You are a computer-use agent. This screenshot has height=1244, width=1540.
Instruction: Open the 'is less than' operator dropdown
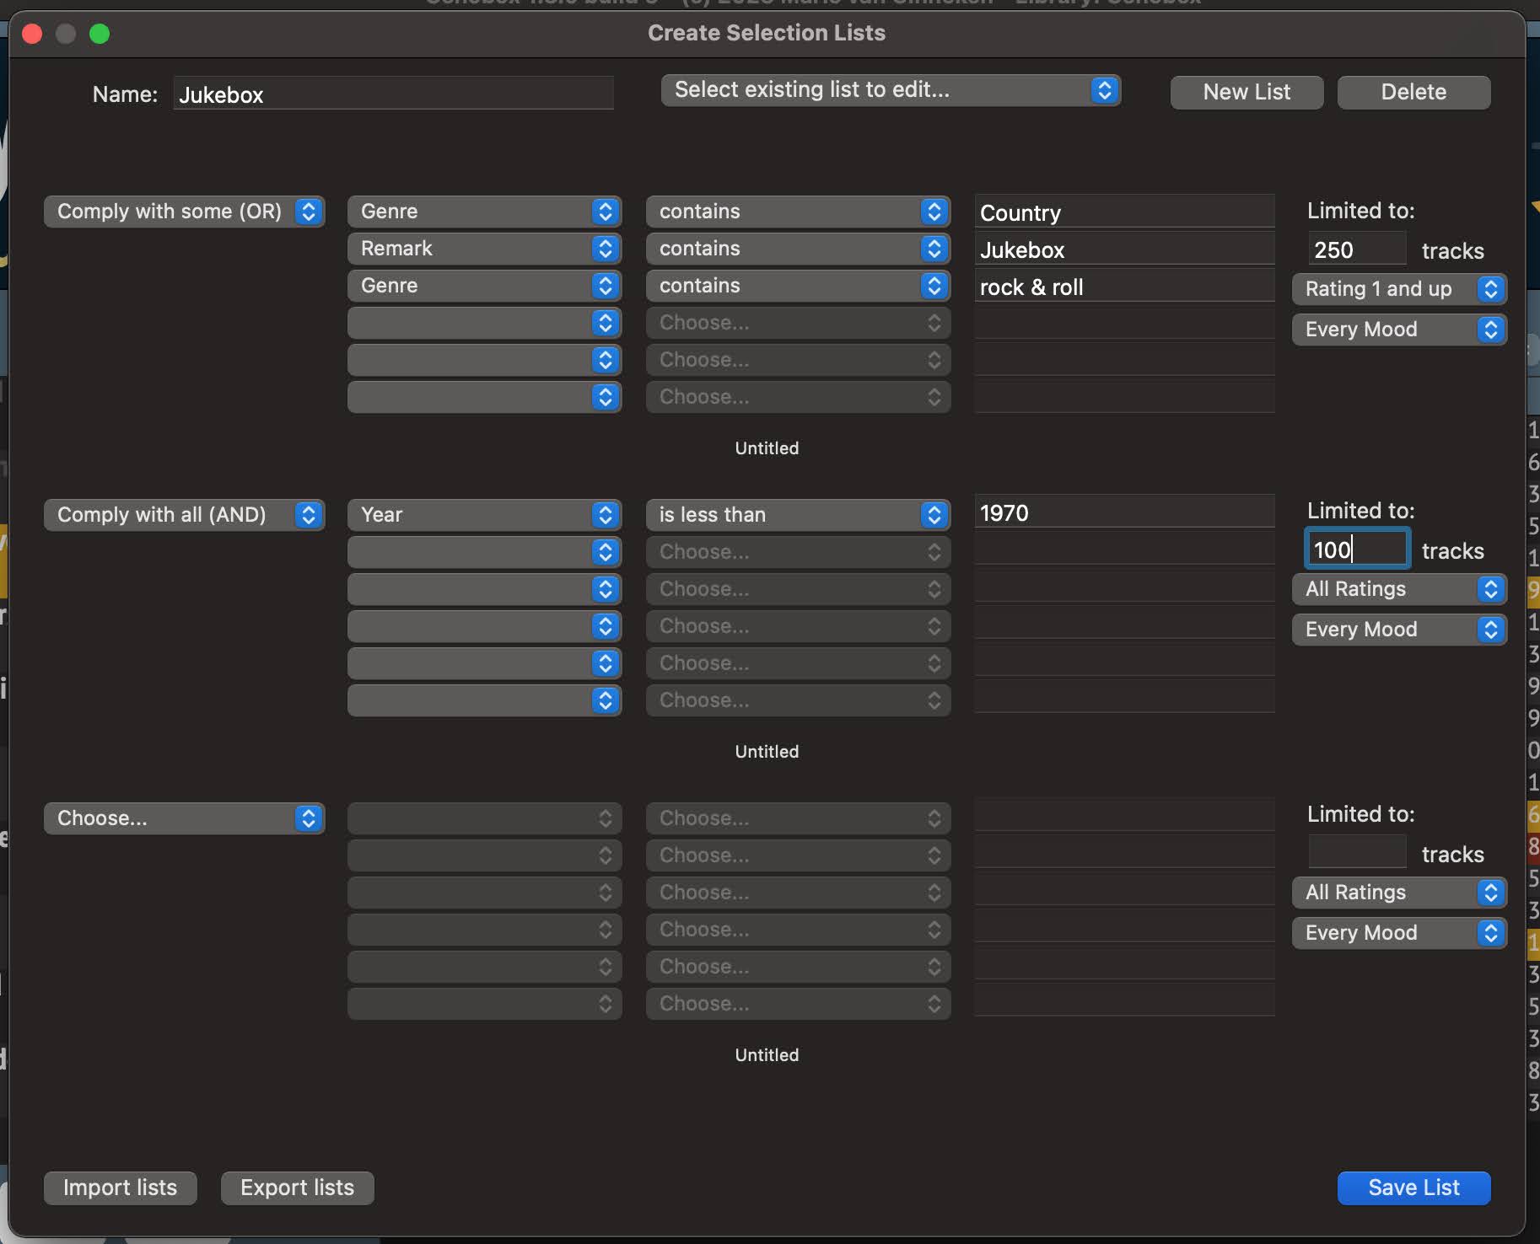[797, 515]
